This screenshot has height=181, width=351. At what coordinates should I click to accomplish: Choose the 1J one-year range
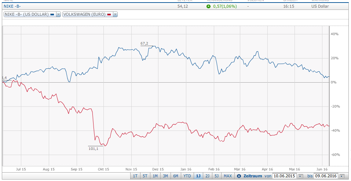tap(198, 176)
